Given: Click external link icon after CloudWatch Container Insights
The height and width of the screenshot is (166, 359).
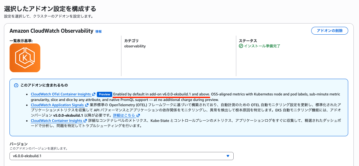Looking at the screenshot, I should (x=85, y=121).
